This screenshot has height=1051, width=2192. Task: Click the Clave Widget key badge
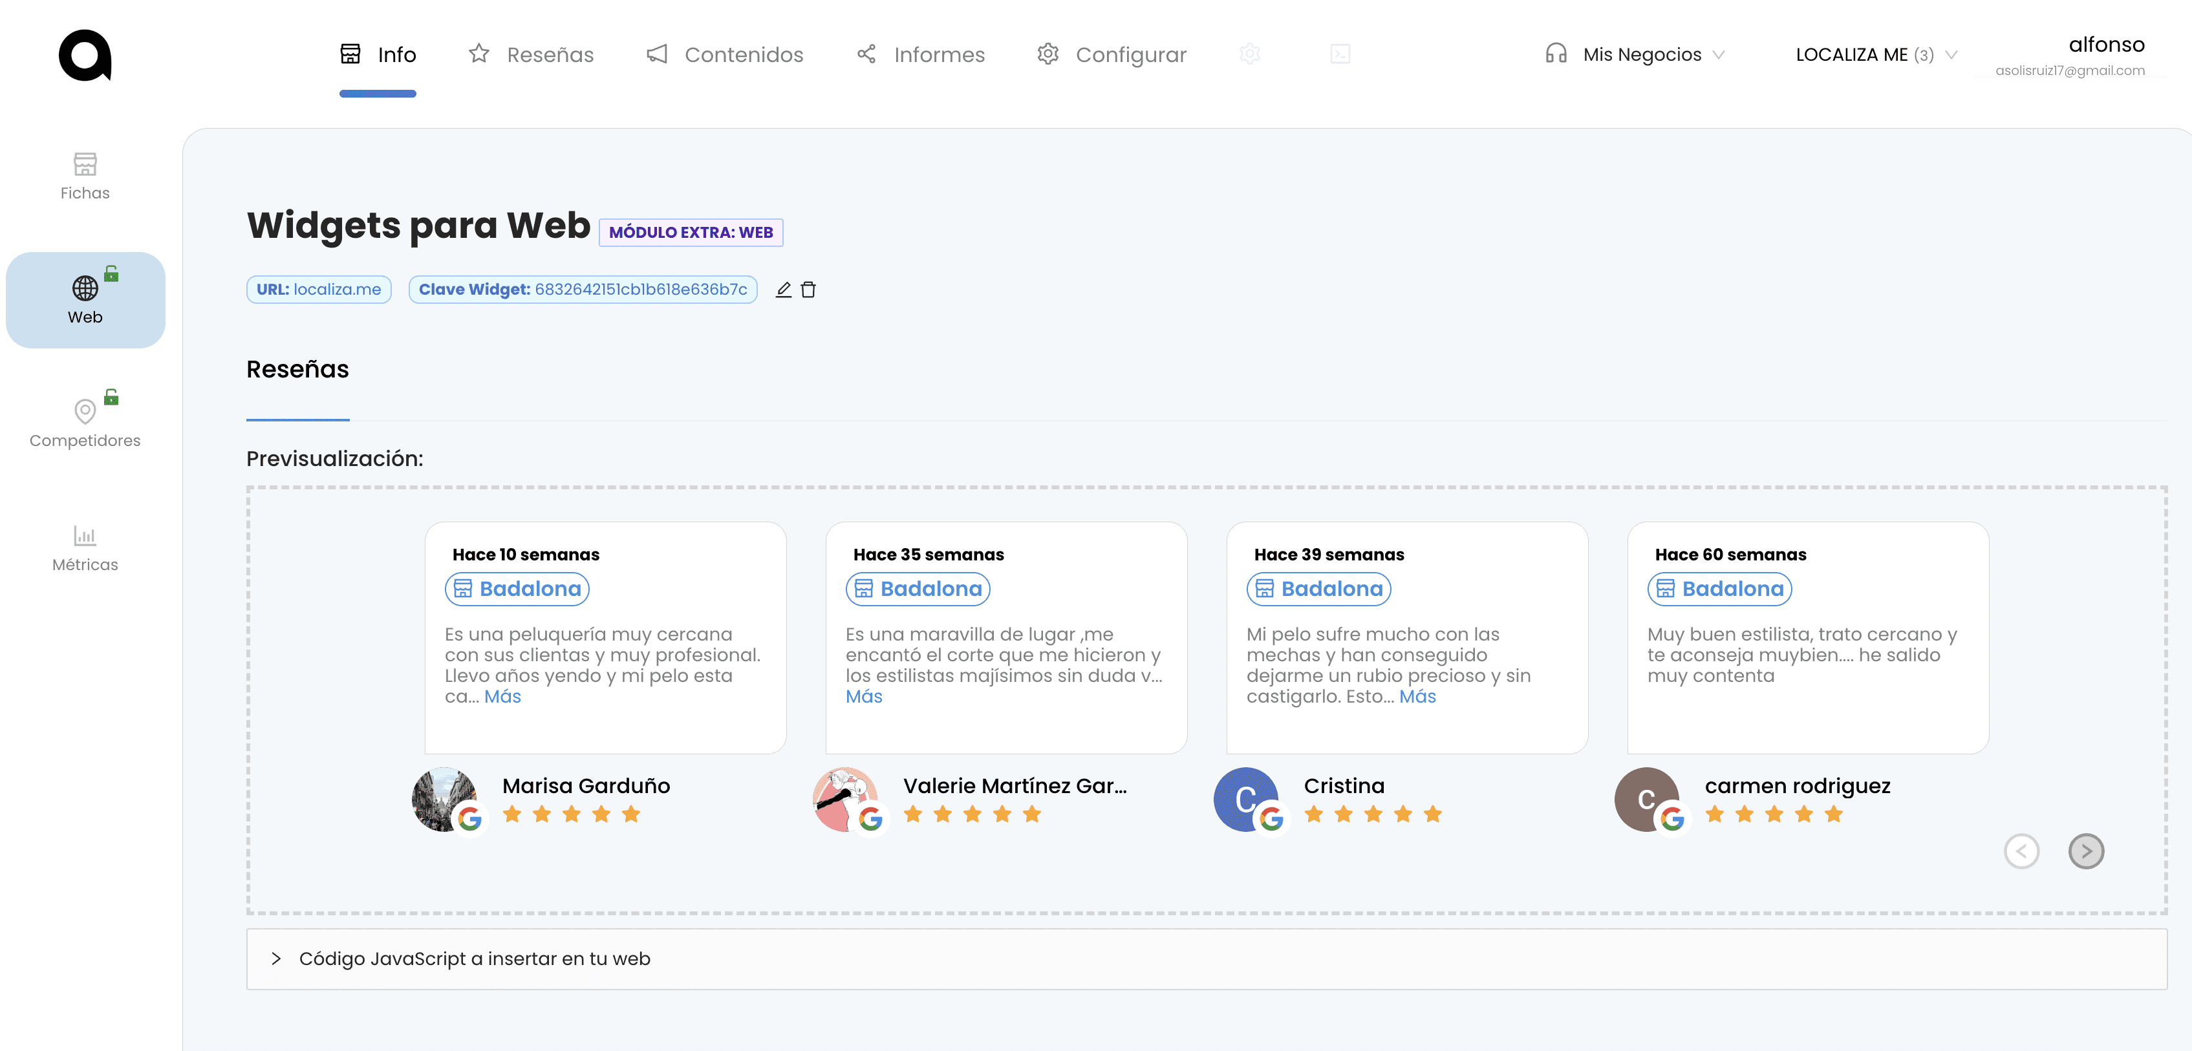tap(583, 289)
